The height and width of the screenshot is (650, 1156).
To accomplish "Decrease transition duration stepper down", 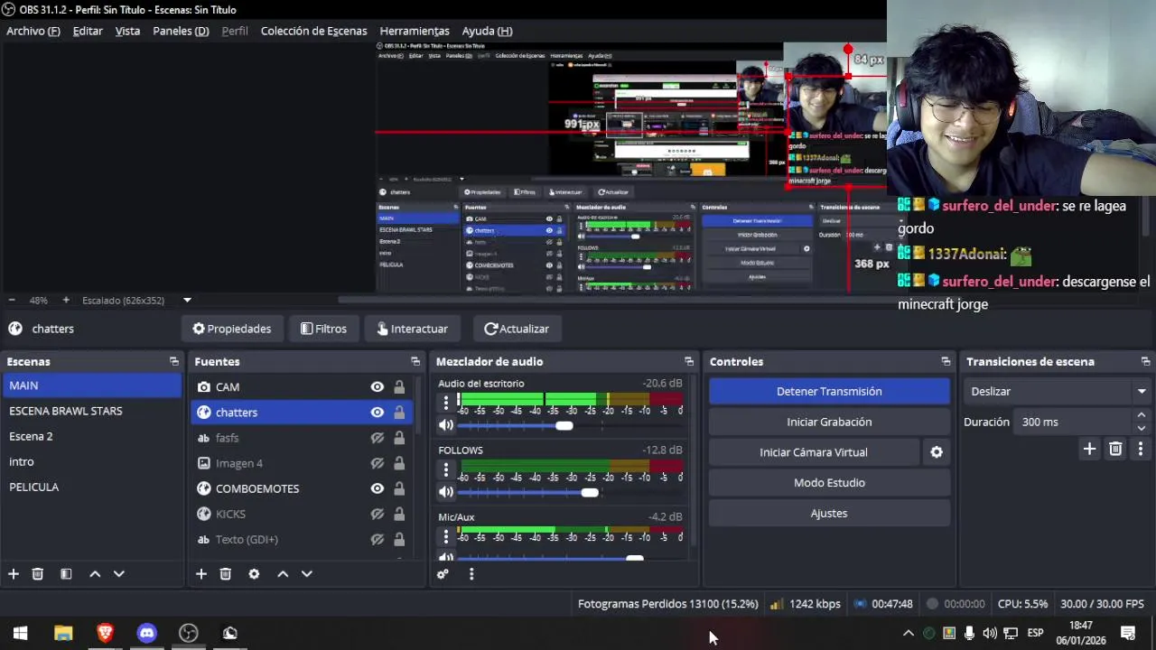I will click(x=1142, y=428).
